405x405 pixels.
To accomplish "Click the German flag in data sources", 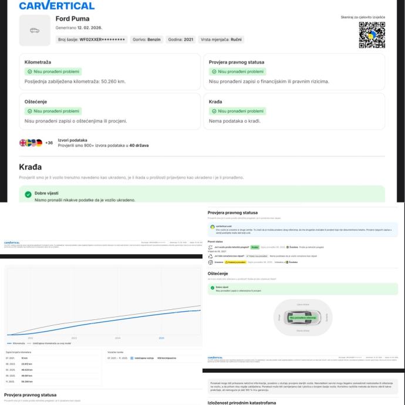I will 39,143.
